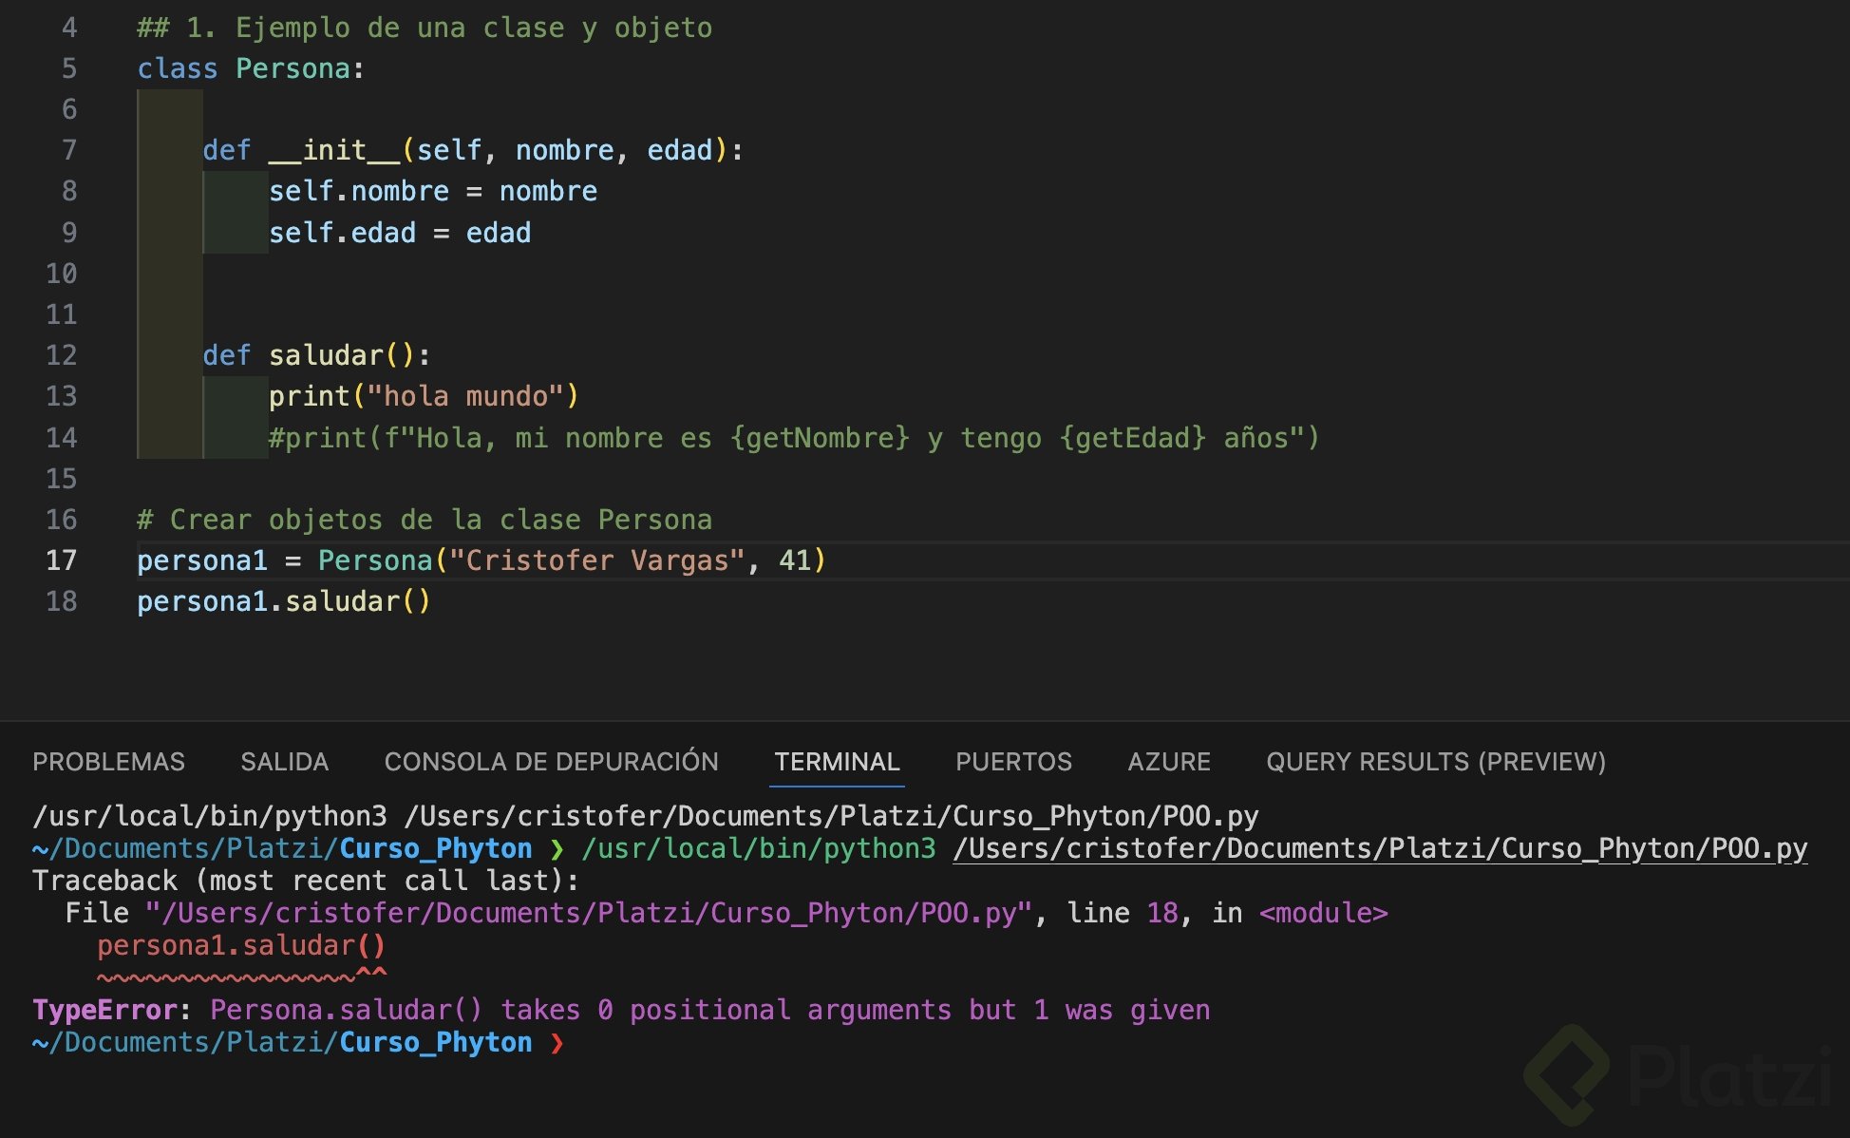
Task: Click the POO.py file path link in traceback
Action: 587,914
